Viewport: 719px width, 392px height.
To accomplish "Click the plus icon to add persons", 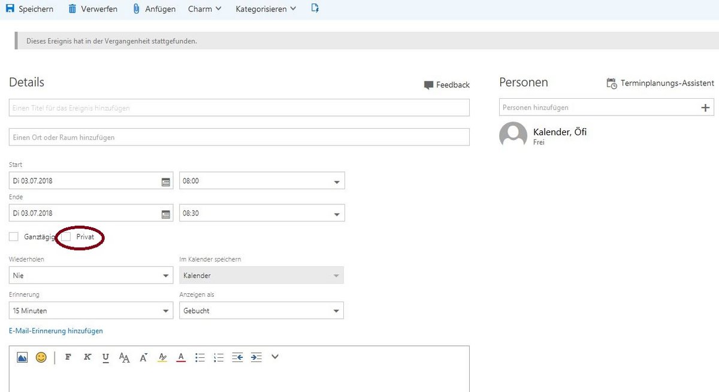I will pyautogui.click(x=705, y=108).
